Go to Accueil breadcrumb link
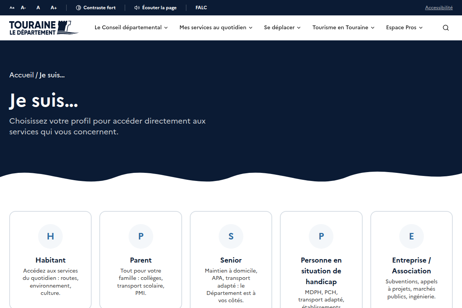Image resolution: width=462 pixels, height=308 pixels. point(22,75)
